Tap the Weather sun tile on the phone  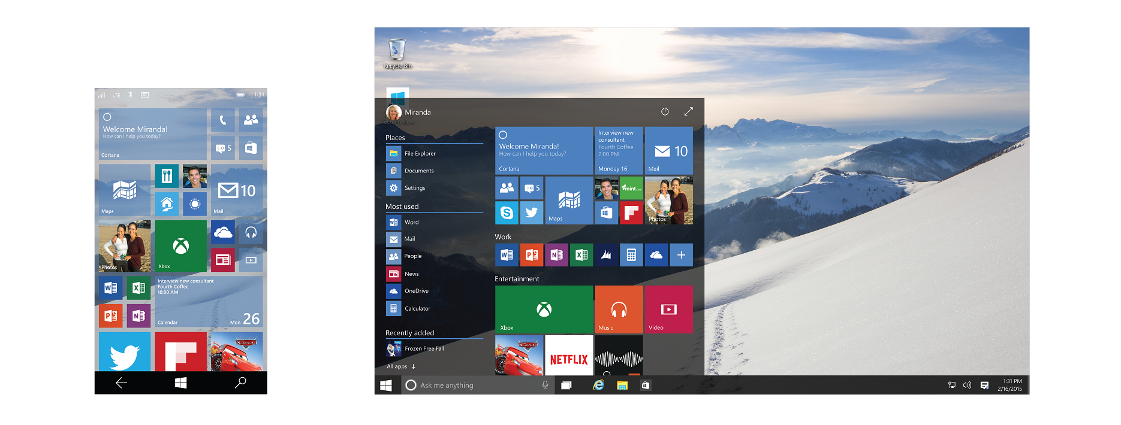click(x=195, y=204)
